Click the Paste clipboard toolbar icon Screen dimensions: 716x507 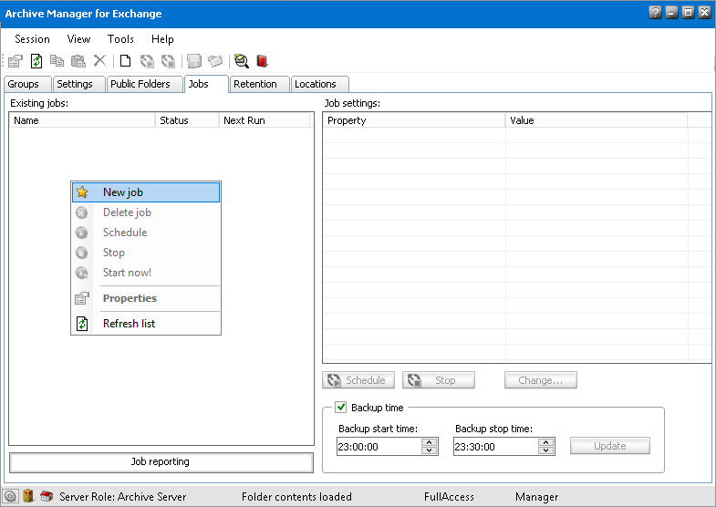point(78,61)
